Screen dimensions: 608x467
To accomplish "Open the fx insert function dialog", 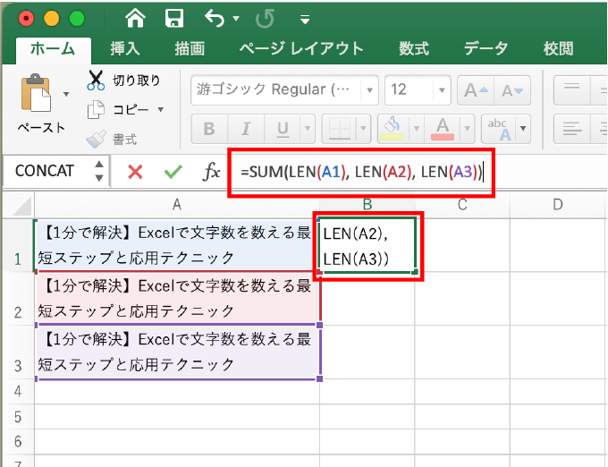I will pyautogui.click(x=211, y=172).
